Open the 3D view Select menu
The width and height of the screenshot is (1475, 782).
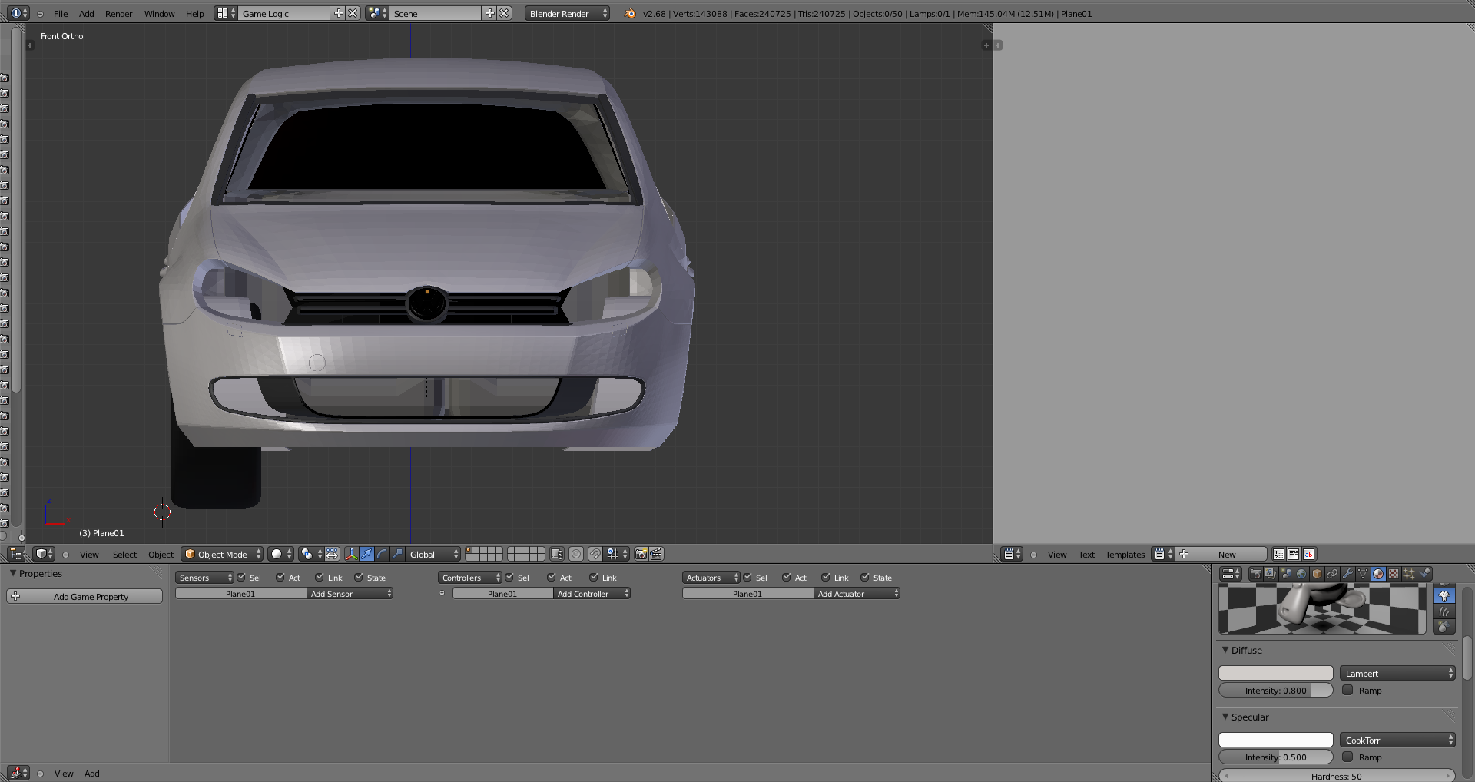click(x=124, y=554)
